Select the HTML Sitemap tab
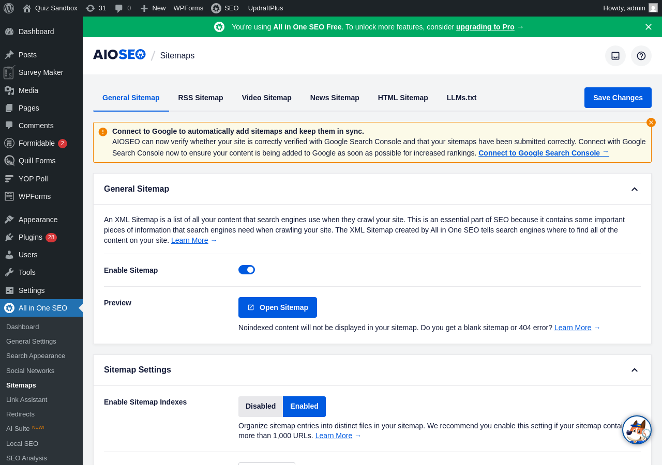This screenshot has height=465, width=662. pos(403,98)
